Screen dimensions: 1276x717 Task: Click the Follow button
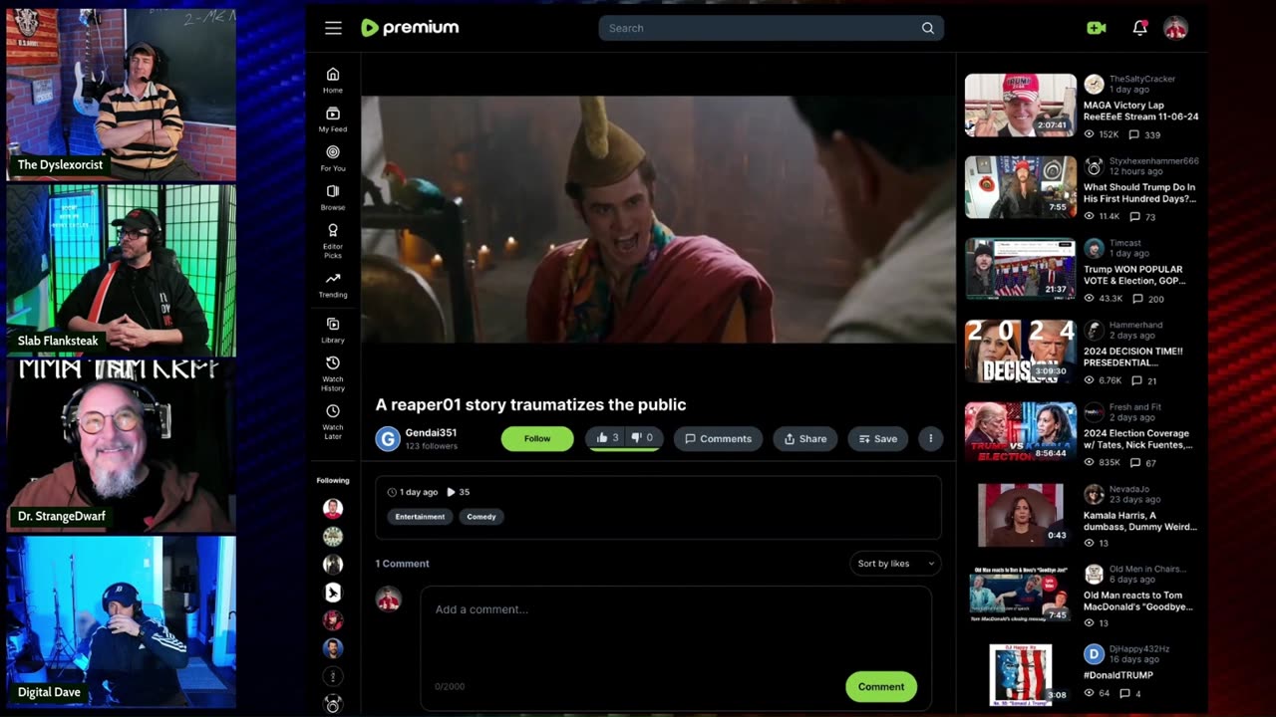[537, 438]
